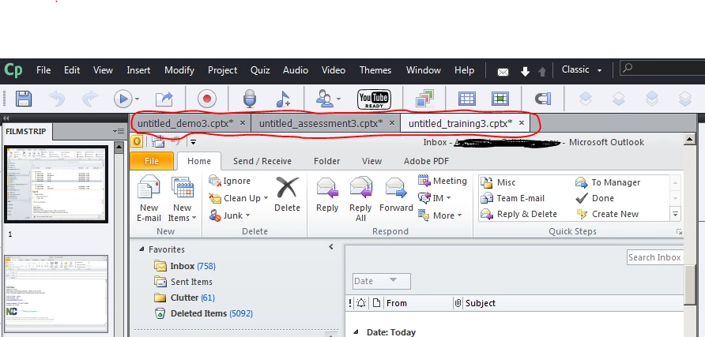Close the untitled_training3.cptx tab

[x=522, y=122]
